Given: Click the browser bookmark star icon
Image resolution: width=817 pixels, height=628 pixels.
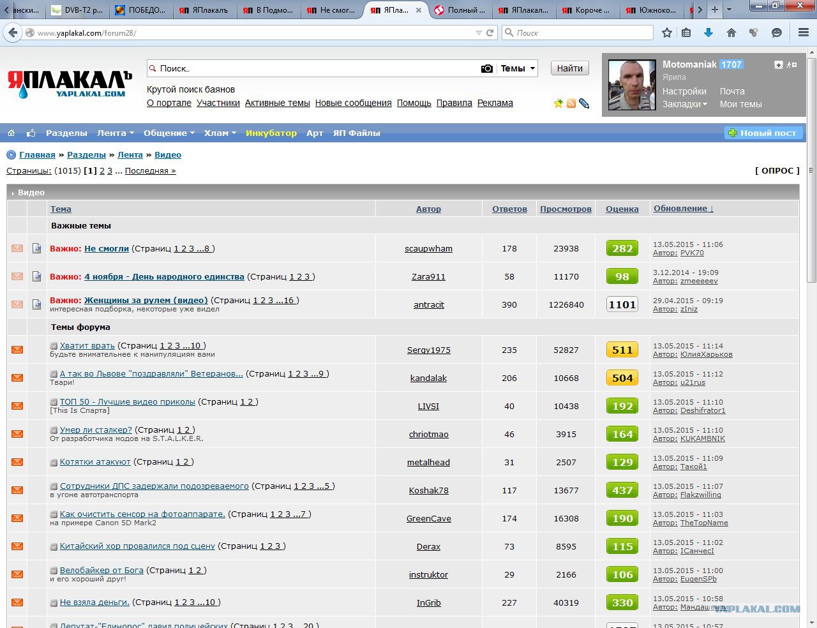Looking at the screenshot, I should click(667, 33).
